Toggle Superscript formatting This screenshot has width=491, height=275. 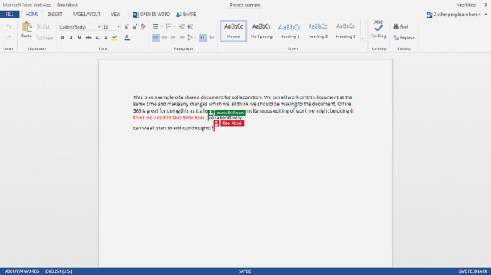pyautogui.click(x=106, y=37)
